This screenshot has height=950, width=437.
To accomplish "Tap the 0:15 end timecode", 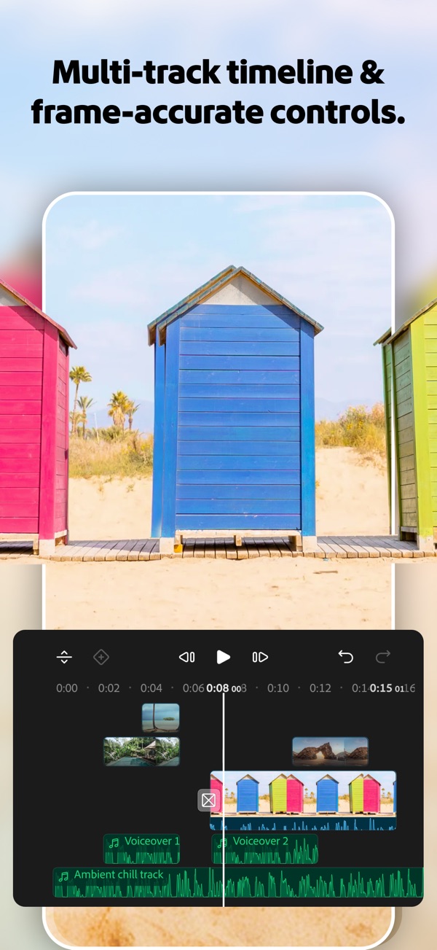I will [386, 688].
